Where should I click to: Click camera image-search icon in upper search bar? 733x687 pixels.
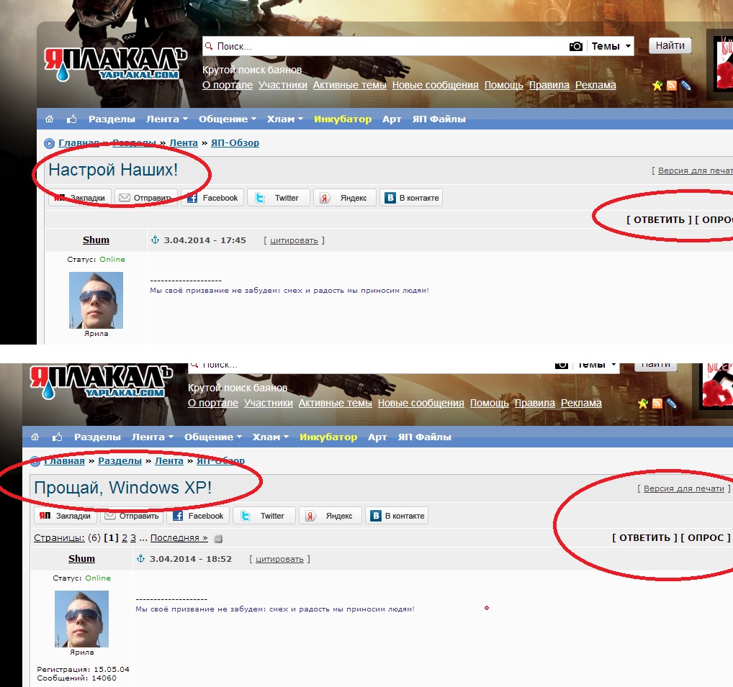(576, 46)
